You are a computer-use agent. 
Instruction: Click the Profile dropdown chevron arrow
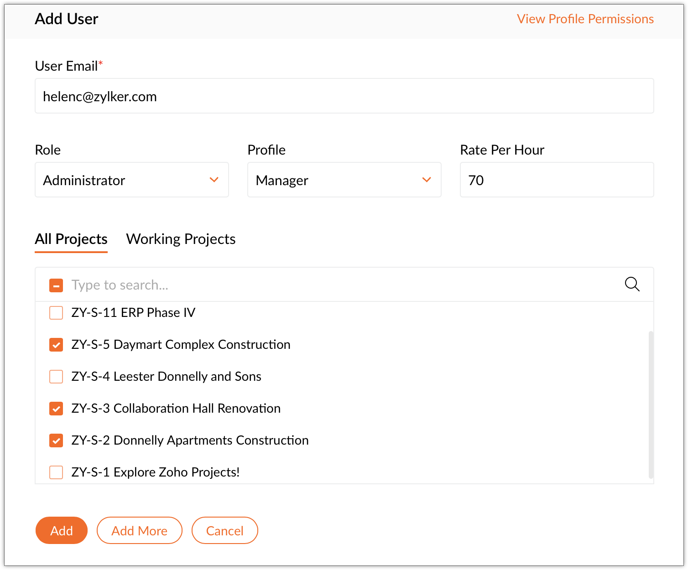[427, 180]
